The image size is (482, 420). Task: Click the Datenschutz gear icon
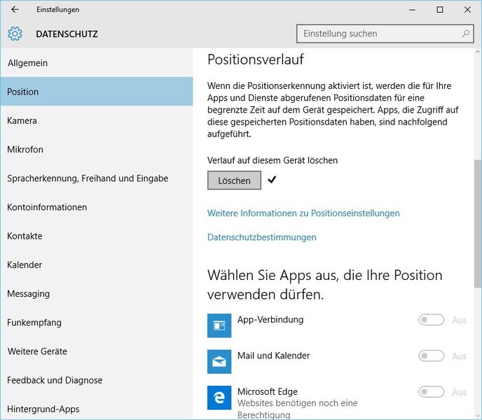pyautogui.click(x=15, y=34)
